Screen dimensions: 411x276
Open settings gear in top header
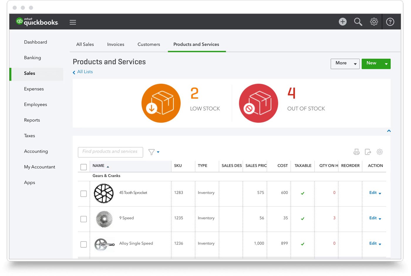coord(374,22)
